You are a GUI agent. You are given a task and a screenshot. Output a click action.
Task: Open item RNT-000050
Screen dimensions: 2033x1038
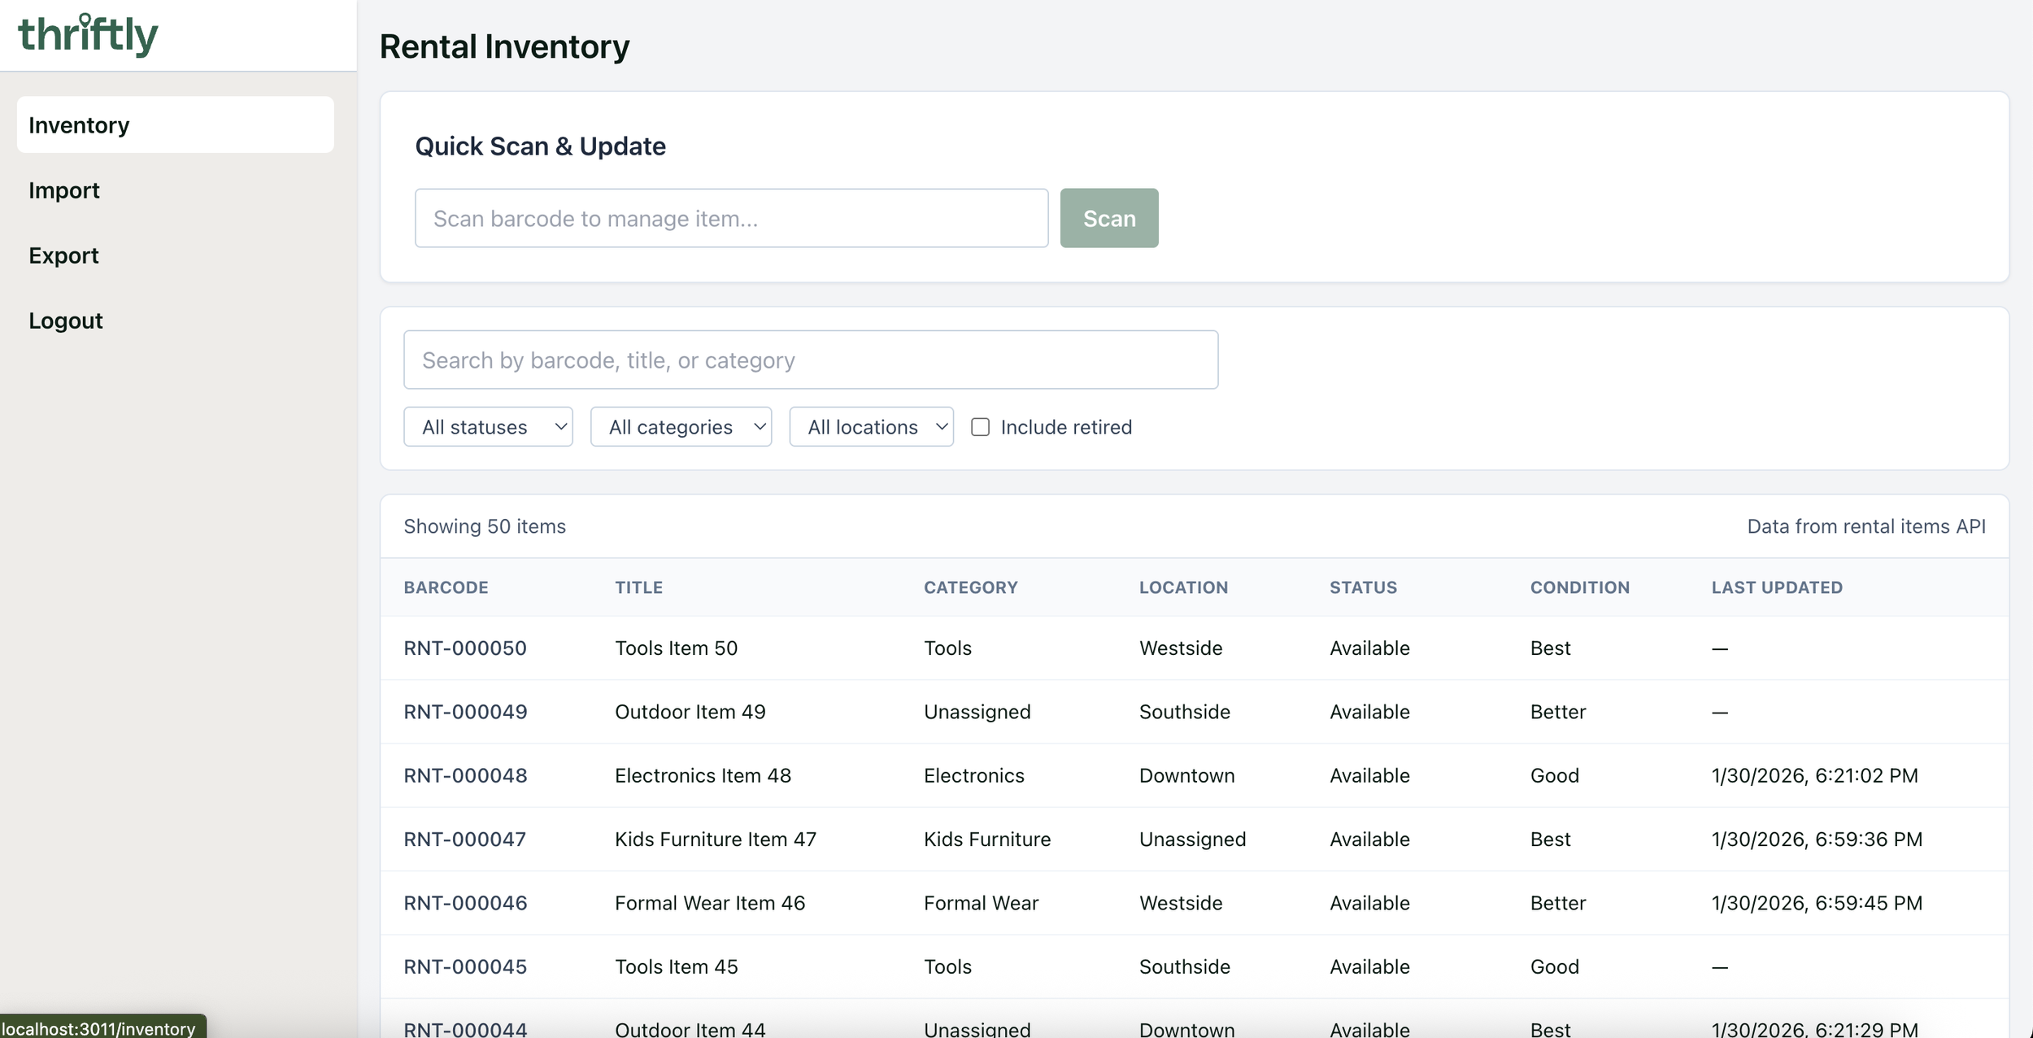(465, 648)
